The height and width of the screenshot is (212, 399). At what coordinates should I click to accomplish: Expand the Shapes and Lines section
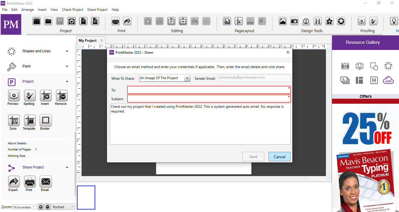point(67,51)
